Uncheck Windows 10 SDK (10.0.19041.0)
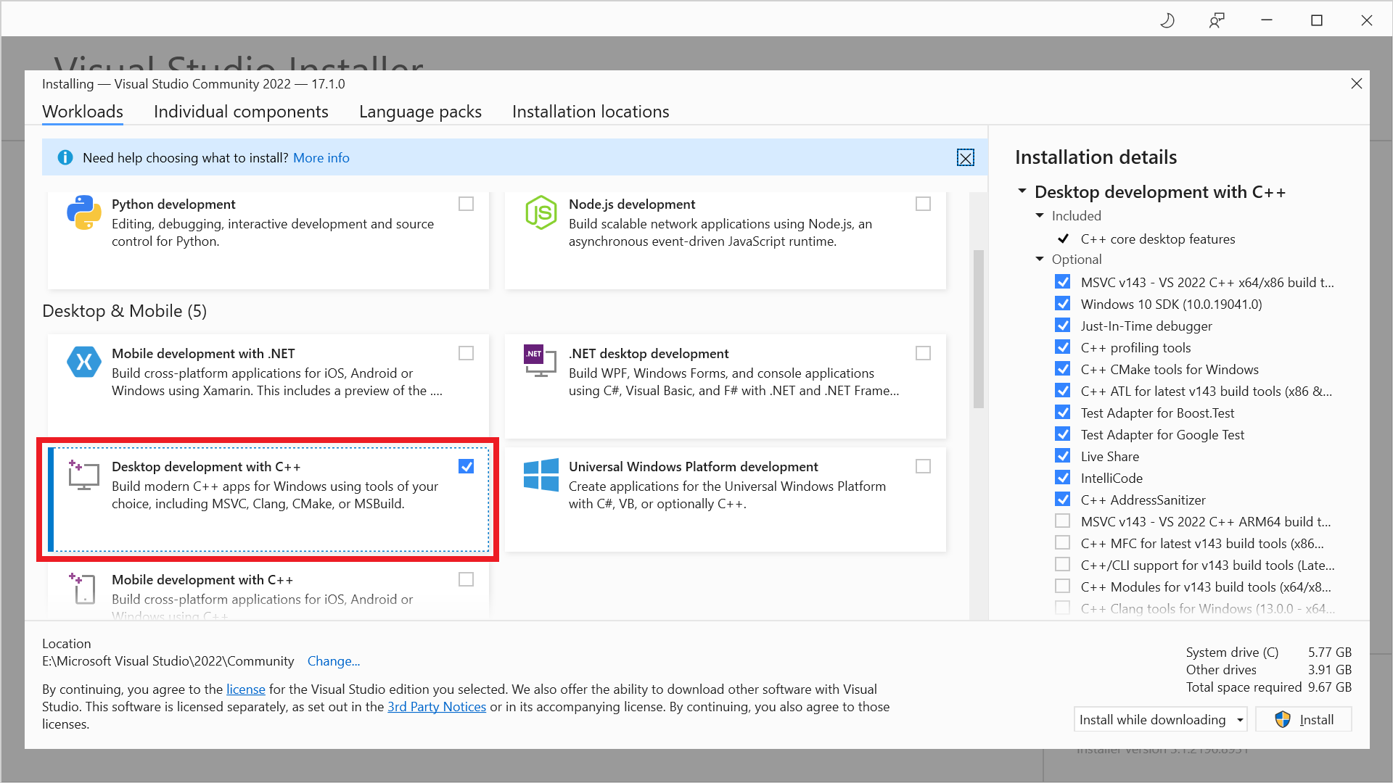This screenshot has width=1393, height=783. 1062,304
